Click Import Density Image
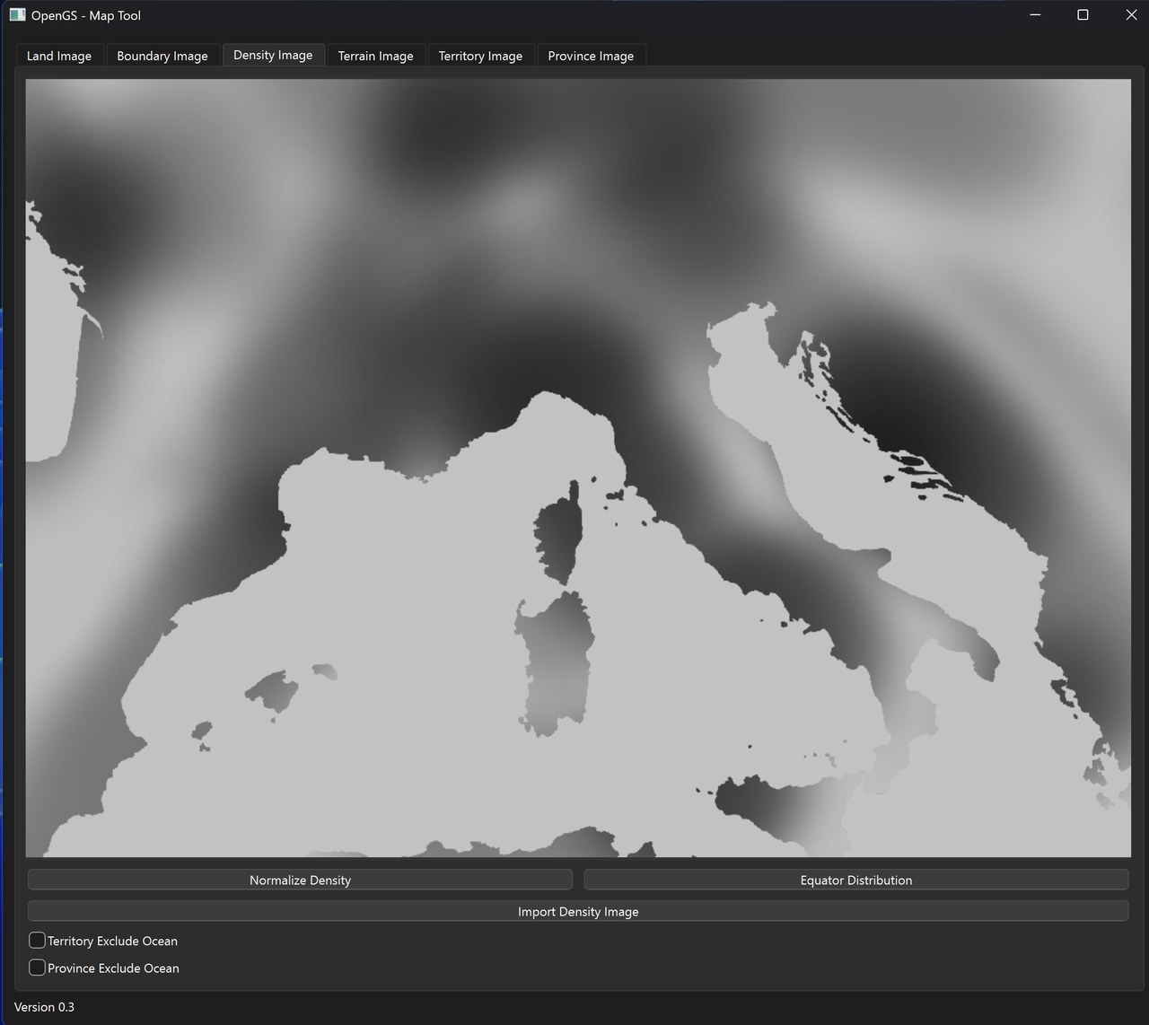Viewport: 1149px width, 1025px height. coord(578,911)
